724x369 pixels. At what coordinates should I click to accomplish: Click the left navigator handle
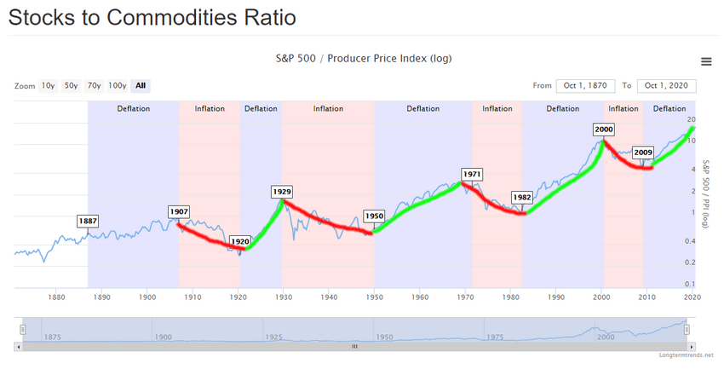[23, 329]
